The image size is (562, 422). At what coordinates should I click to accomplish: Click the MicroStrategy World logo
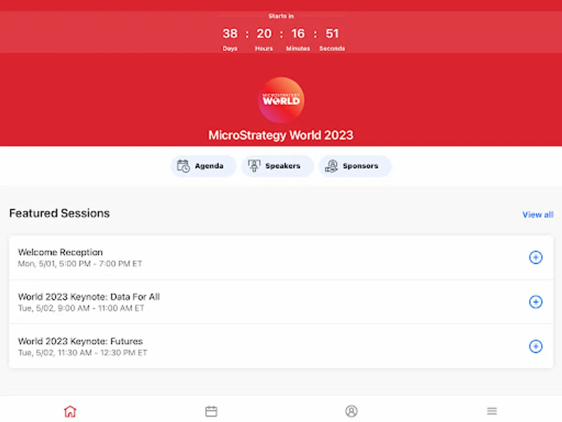(x=281, y=100)
